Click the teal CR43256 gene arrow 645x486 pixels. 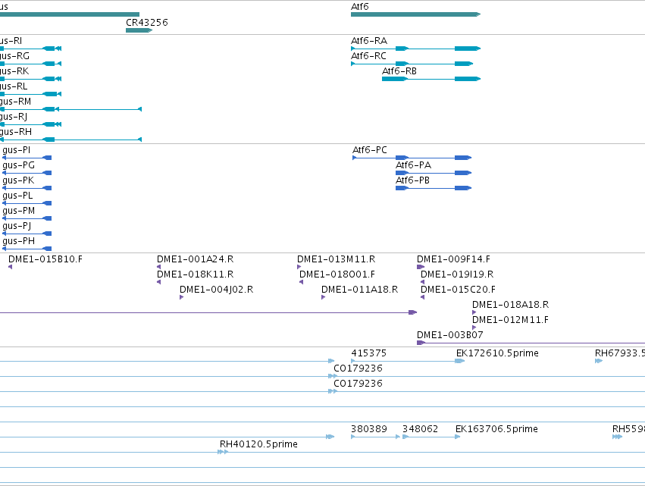coord(139,30)
